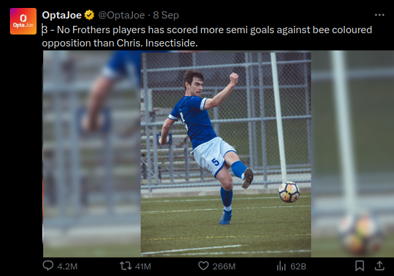
Task: Open the footballer photo in the tweet
Action: click(226, 155)
